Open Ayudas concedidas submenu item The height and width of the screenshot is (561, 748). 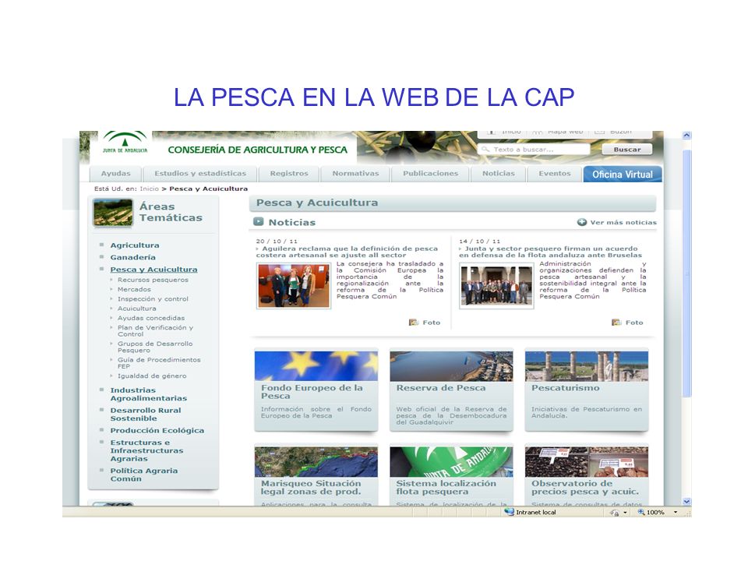pos(151,318)
